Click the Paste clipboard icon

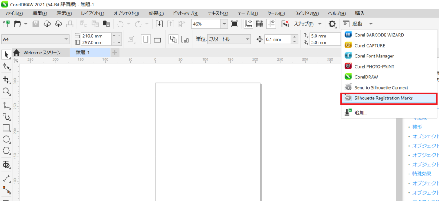tap(106, 24)
